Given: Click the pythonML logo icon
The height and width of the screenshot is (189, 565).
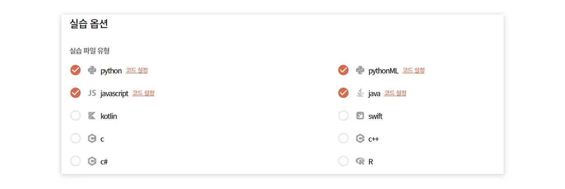Looking at the screenshot, I should coord(360,70).
